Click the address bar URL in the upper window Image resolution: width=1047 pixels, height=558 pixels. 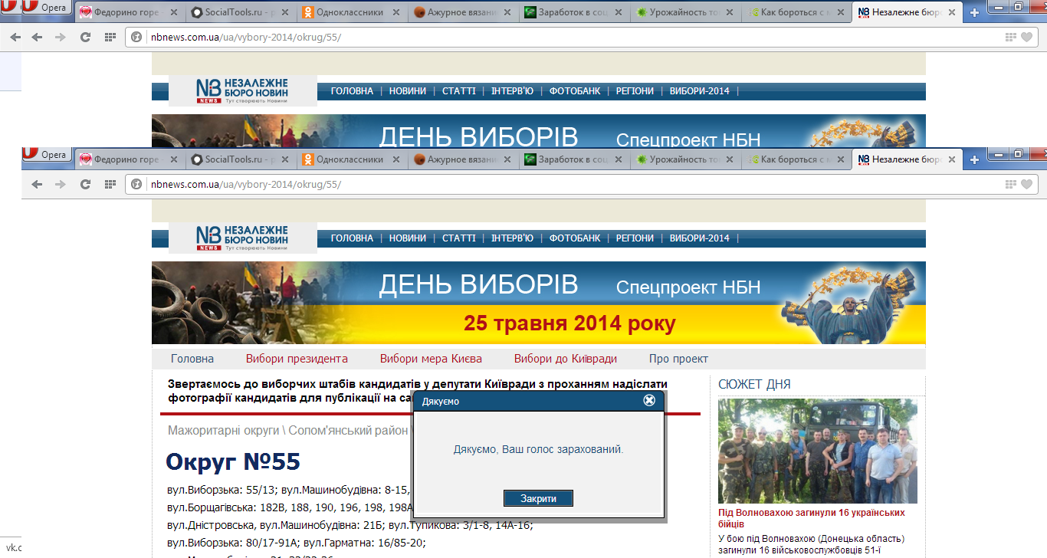coord(246,37)
